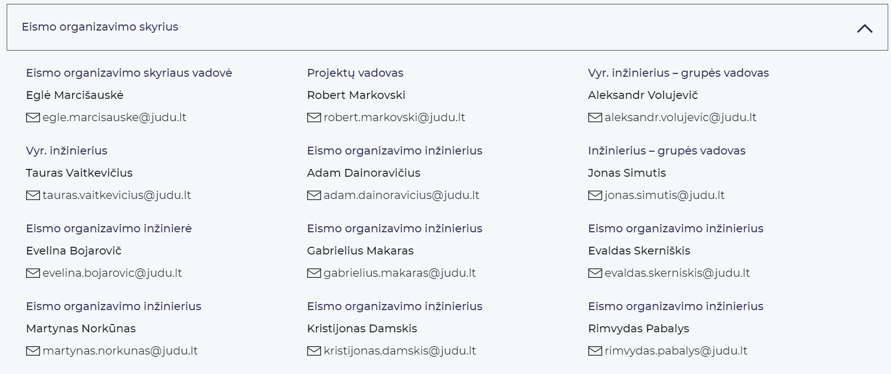
Task: Open email link rimvydas.pabalys@judu.lt
Action: (675, 351)
